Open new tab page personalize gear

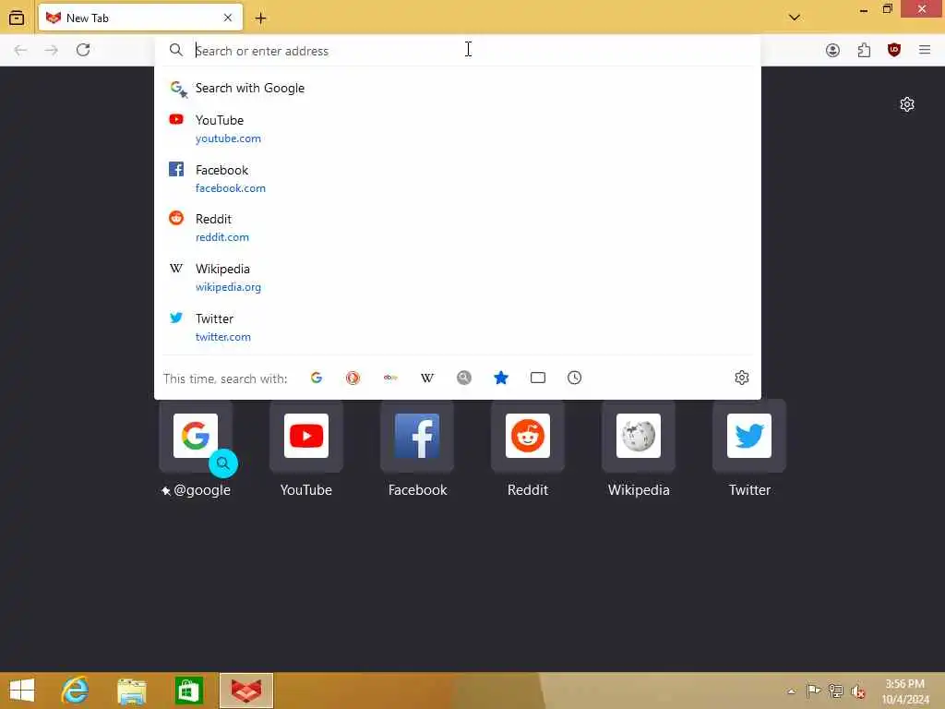pos(906,104)
